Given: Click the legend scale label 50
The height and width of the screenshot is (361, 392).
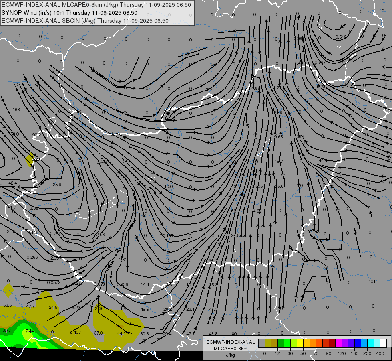Looking at the screenshot, I should [303, 353].
